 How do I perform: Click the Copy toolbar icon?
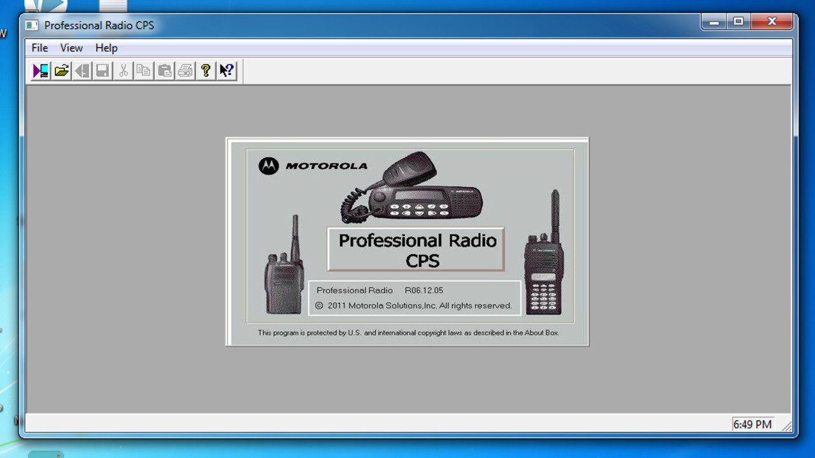144,71
